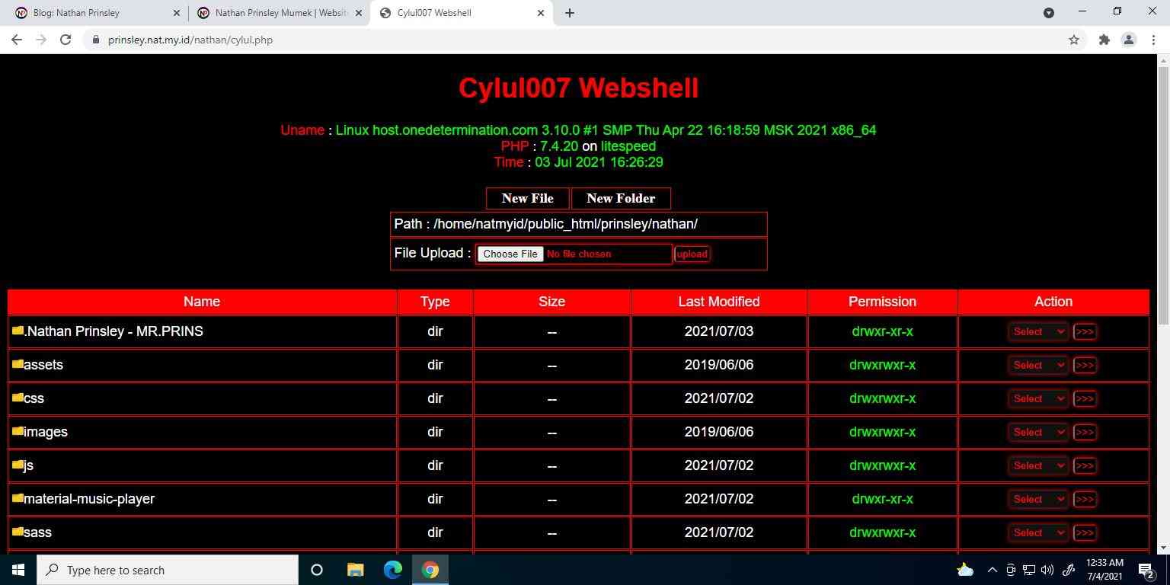Reload the current page
Viewport: 1170px width, 585px height.
pyautogui.click(x=66, y=40)
